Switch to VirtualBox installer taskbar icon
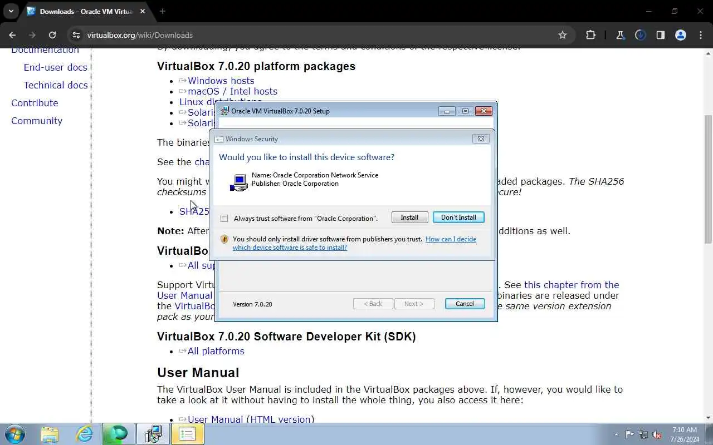 (153, 434)
